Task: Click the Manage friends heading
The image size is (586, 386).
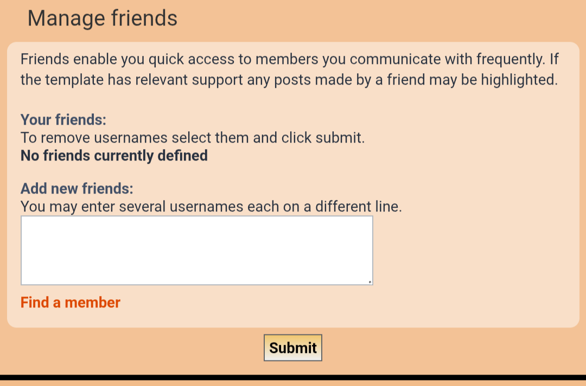Action: pos(103,18)
